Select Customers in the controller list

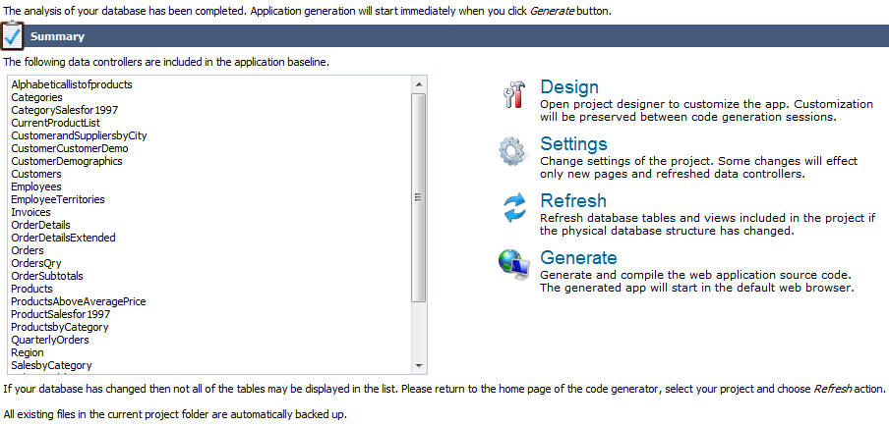36,174
